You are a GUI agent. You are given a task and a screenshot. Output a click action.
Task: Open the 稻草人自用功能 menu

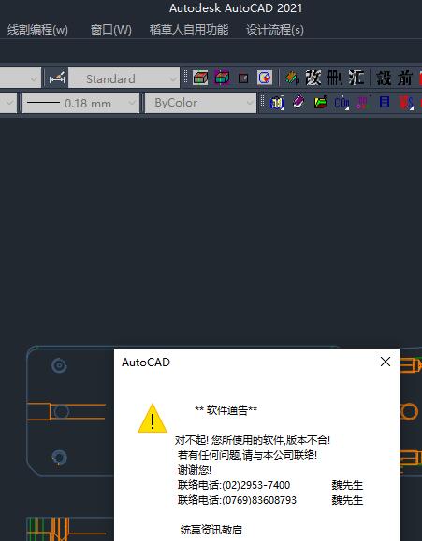click(x=189, y=30)
